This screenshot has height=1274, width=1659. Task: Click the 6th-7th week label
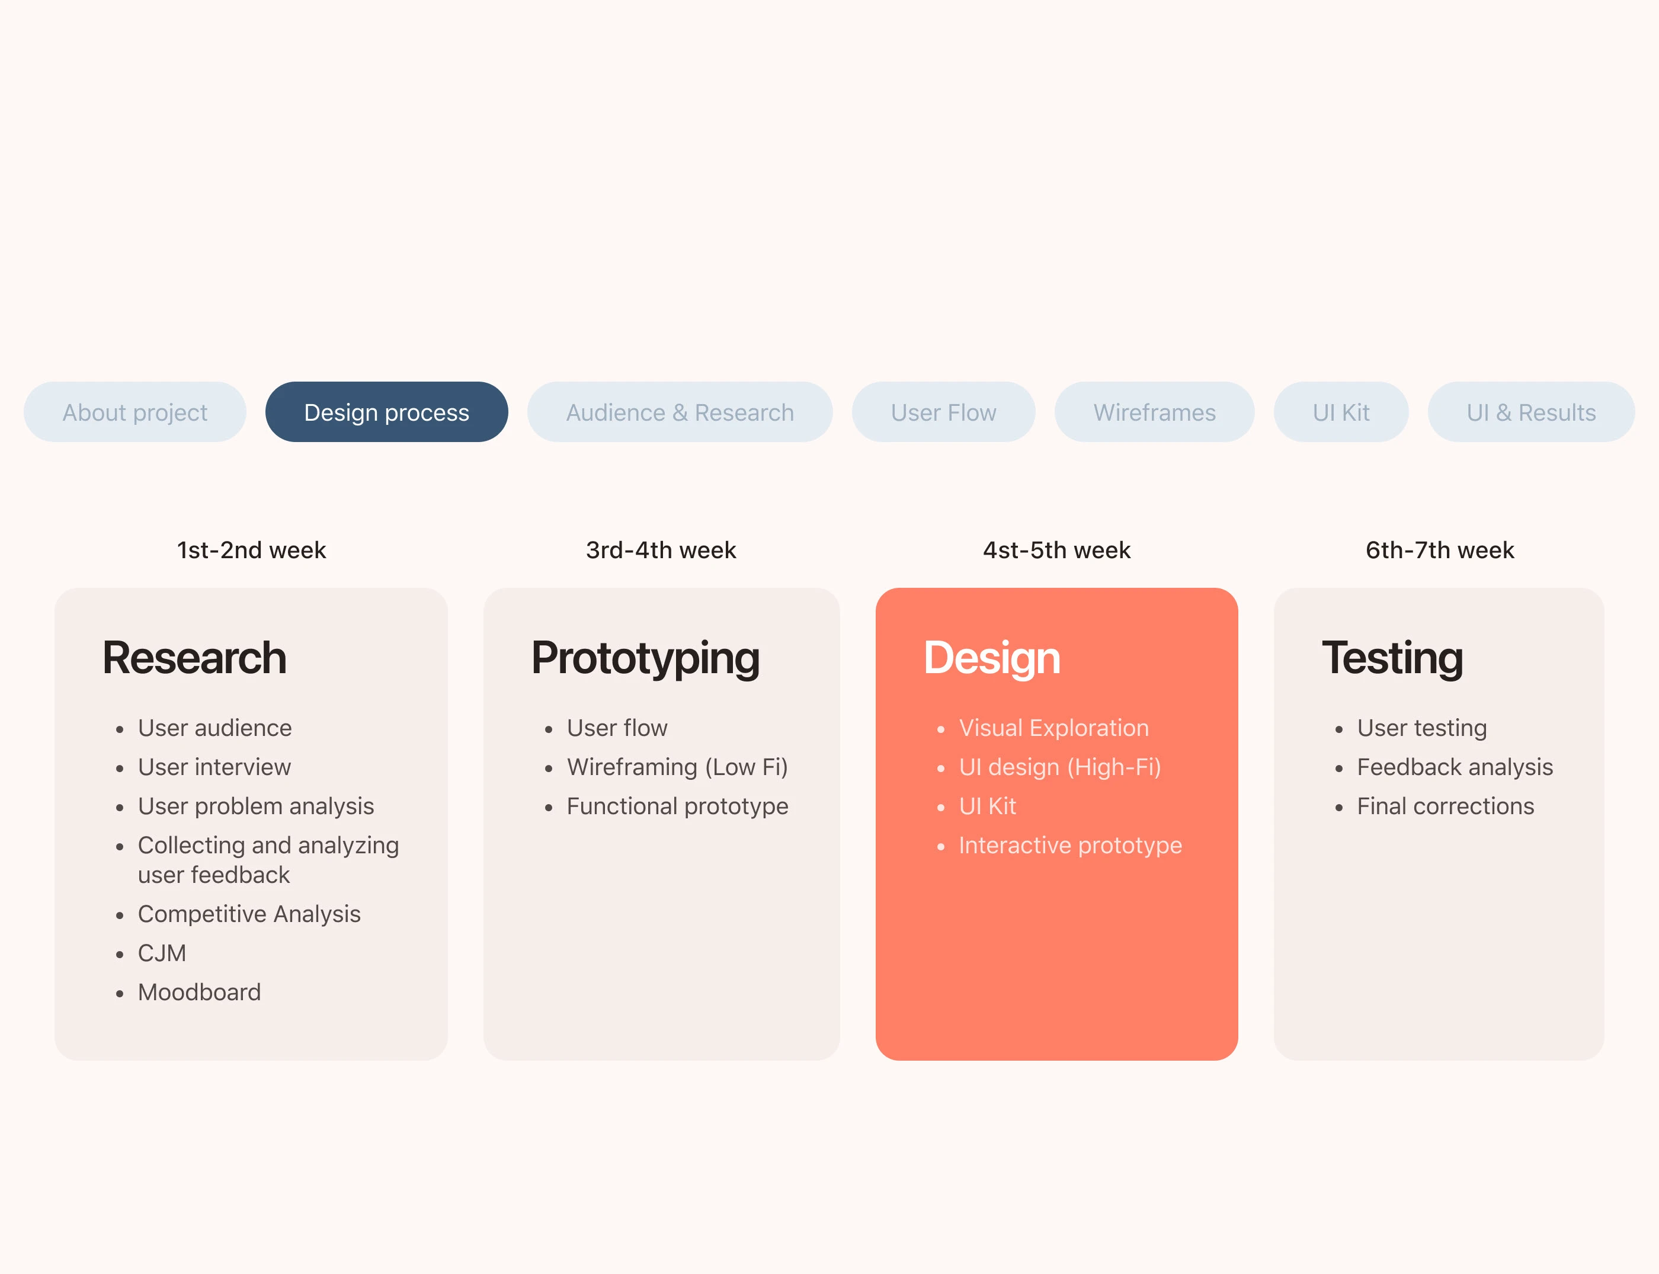1439,550
